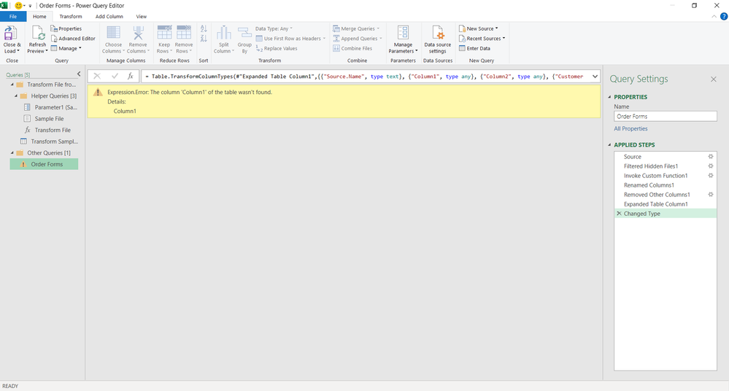729x391 pixels.
Task: Sort descending with the Z-A icon
Action: pos(204,39)
